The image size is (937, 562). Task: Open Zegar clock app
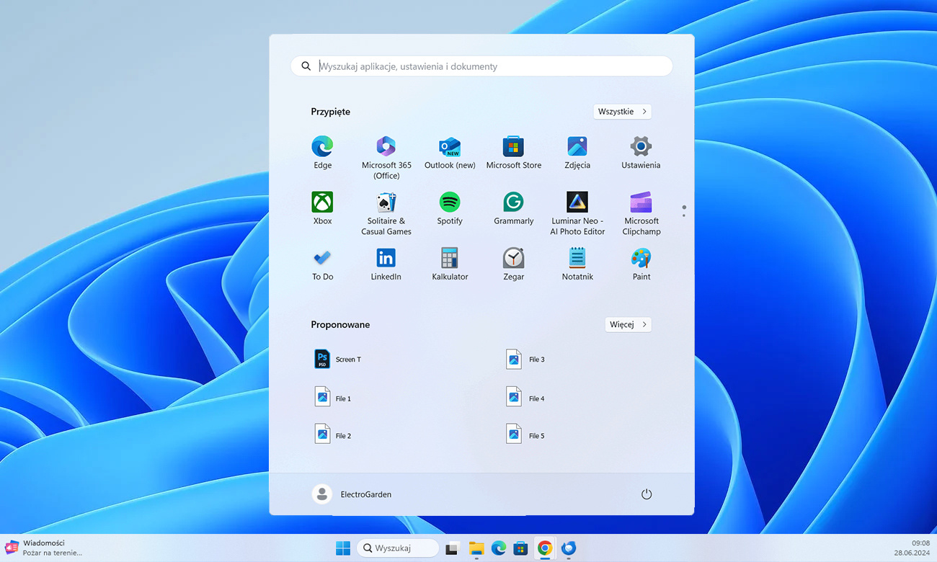(513, 264)
